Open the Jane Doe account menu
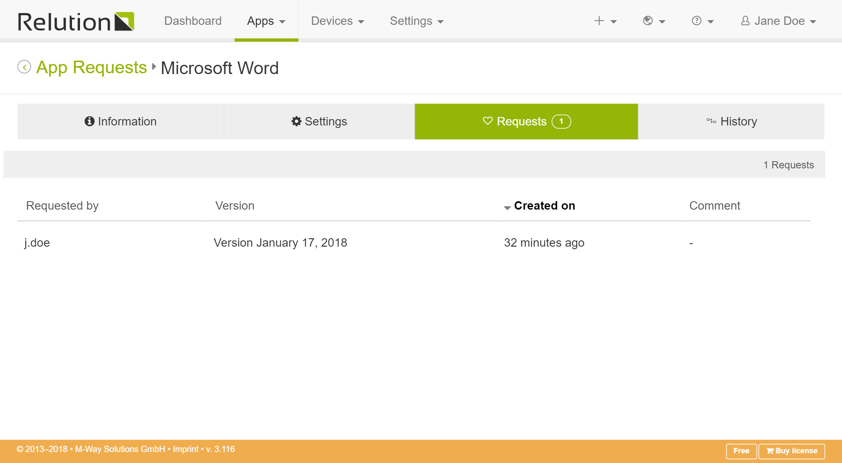 pyautogui.click(x=778, y=21)
